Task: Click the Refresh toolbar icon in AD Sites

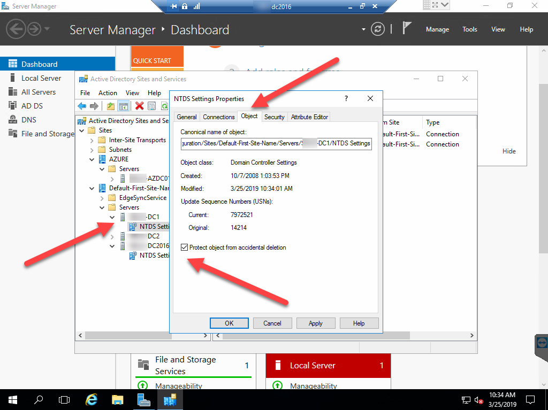Action: coord(164,106)
